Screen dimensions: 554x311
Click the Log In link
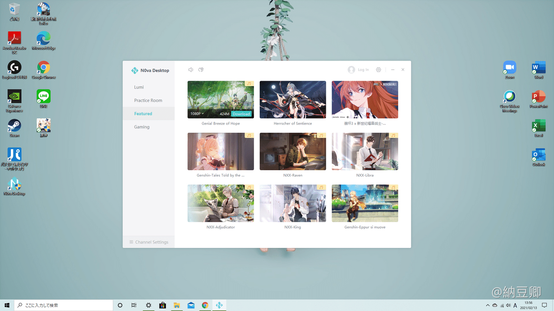coord(363,70)
